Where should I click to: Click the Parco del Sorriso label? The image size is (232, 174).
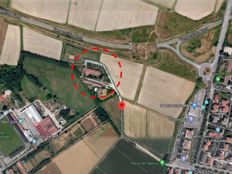145,163
